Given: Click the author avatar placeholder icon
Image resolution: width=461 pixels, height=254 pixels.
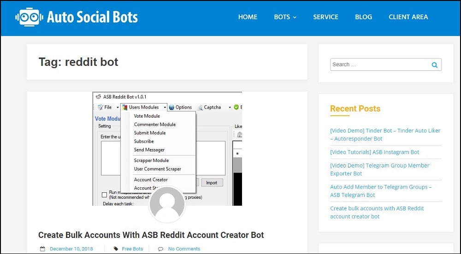Looking at the screenshot, I should [x=167, y=204].
